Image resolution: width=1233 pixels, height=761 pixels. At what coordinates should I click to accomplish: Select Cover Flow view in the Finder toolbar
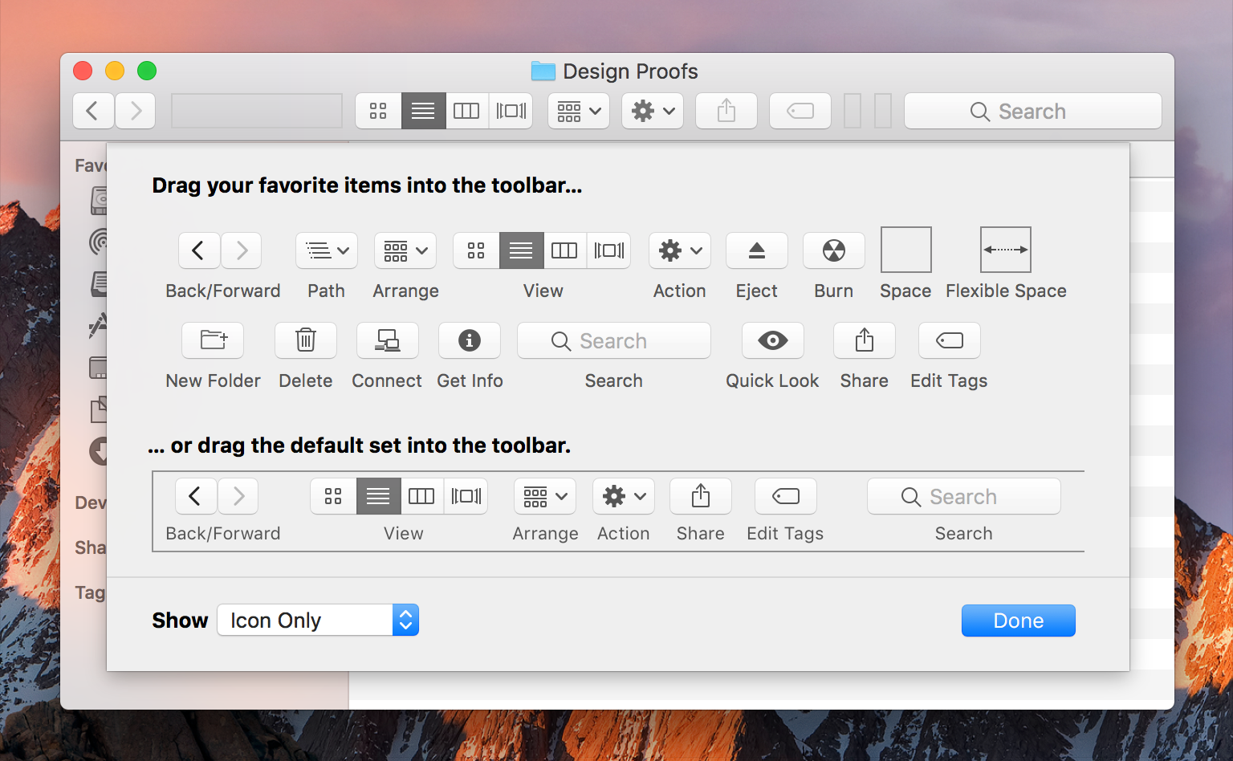click(x=511, y=111)
